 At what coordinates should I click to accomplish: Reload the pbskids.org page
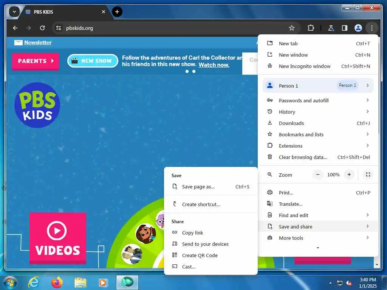(42, 28)
